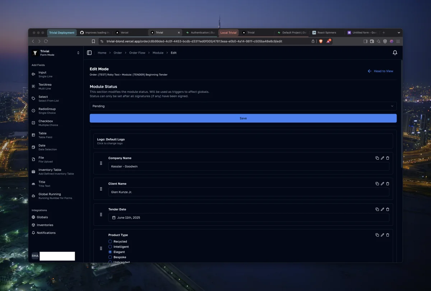
Task: Select the Elegant product type
Action: [110, 252]
